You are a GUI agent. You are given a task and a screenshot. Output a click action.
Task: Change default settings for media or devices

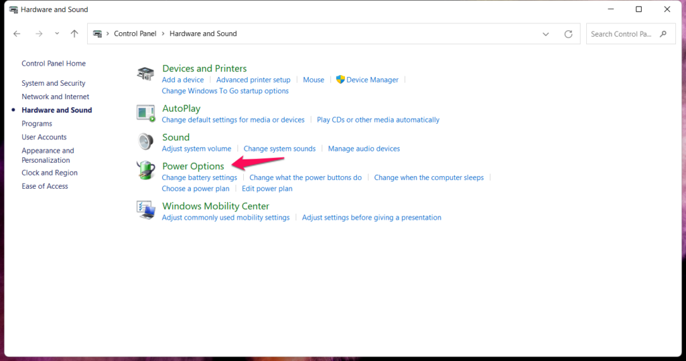pyautogui.click(x=232, y=120)
